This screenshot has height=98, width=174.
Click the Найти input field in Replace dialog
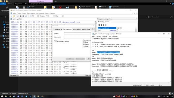[x=78, y=33]
